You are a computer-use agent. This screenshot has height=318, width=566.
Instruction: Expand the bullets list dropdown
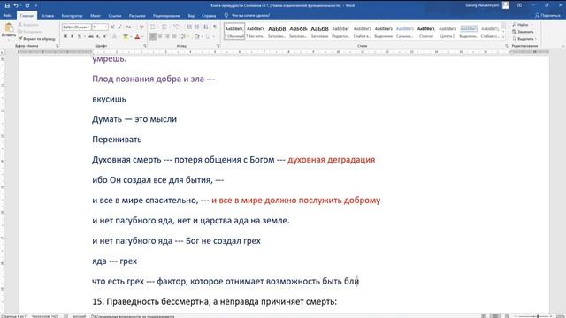[x=158, y=27]
